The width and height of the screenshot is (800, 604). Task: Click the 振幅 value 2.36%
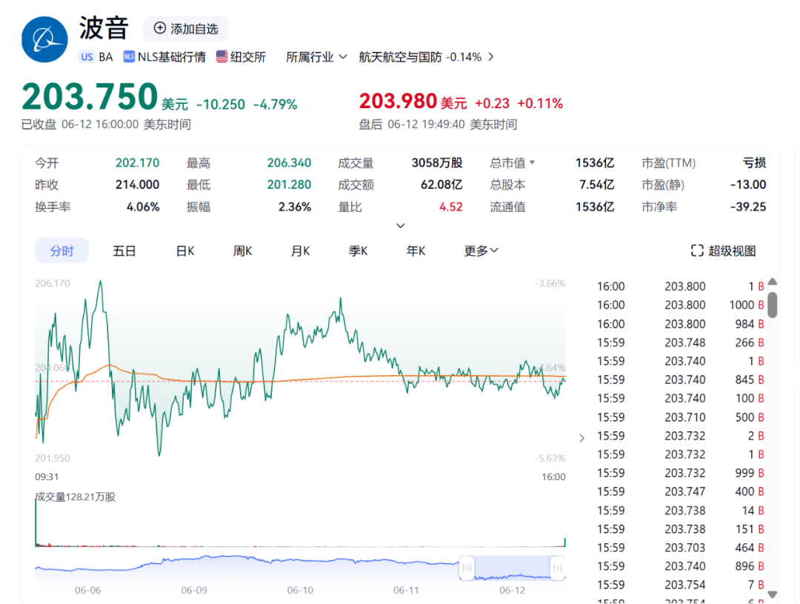294,207
